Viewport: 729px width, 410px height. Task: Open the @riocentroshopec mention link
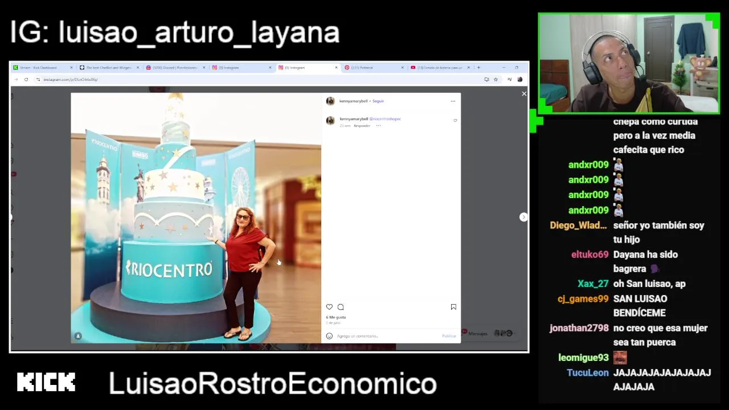(385, 119)
